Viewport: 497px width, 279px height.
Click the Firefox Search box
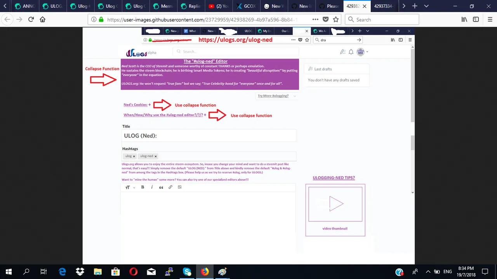pos(382,19)
